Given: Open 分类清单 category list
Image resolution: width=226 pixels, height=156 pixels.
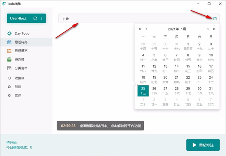Looking at the screenshot, I should [x=21, y=68].
